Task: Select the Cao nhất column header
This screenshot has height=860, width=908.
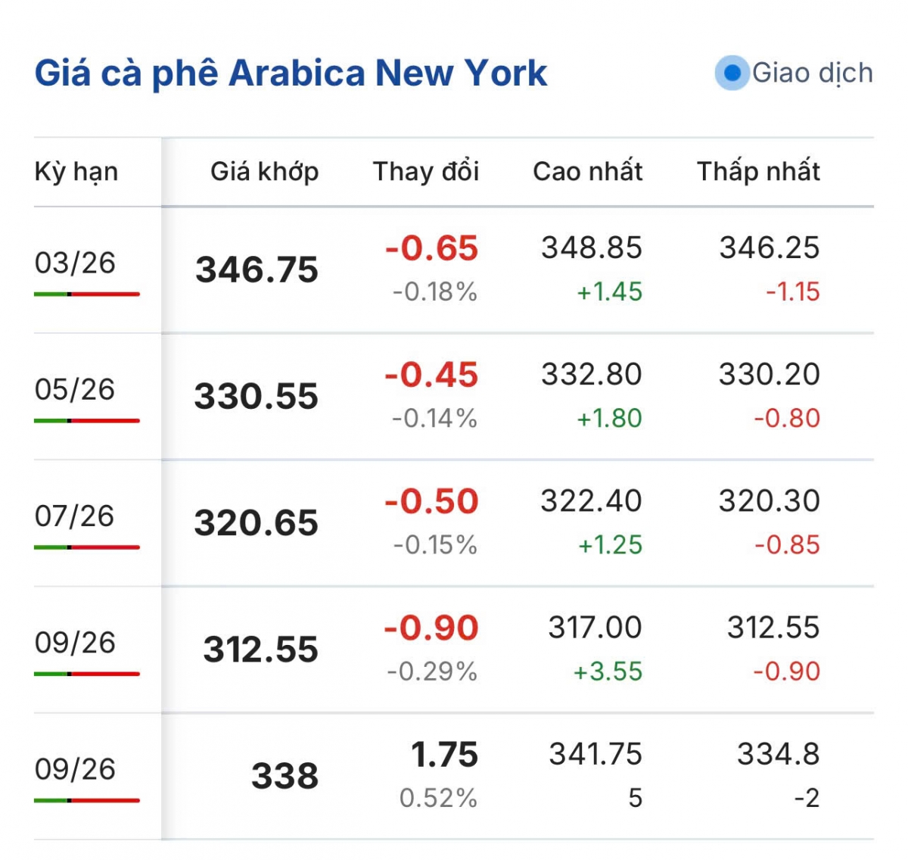Action: 587,172
